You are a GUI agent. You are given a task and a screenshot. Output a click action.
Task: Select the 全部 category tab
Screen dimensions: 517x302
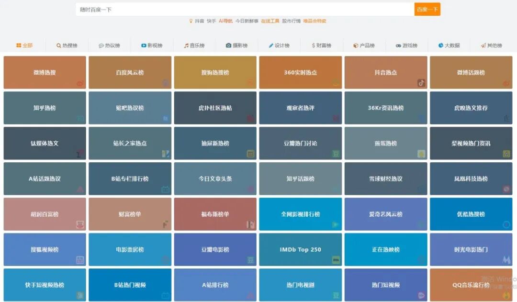24,45
